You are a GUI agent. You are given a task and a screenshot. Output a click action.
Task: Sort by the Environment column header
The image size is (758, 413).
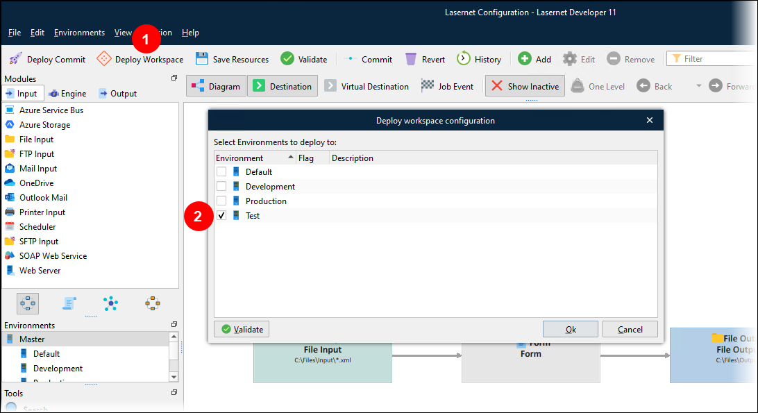[x=255, y=158]
